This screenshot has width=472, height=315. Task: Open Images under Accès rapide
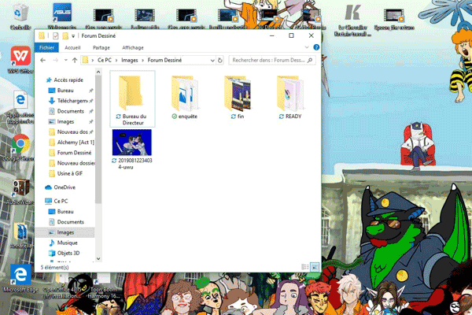(x=65, y=122)
